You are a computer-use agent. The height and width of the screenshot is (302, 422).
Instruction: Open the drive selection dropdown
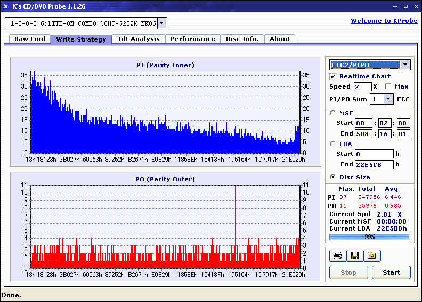163,23
